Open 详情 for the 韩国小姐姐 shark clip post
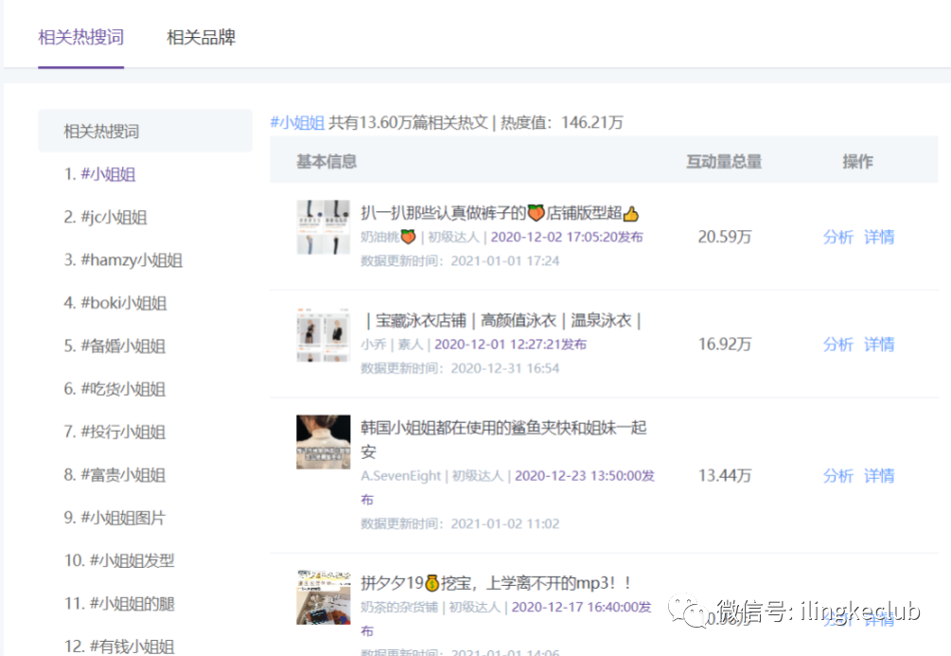951x656 pixels. [878, 476]
